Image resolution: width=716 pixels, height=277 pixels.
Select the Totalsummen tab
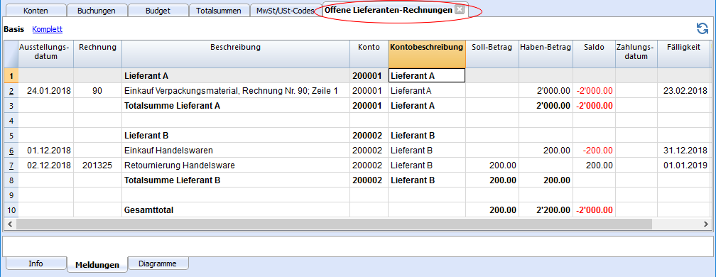click(x=219, y=11)
